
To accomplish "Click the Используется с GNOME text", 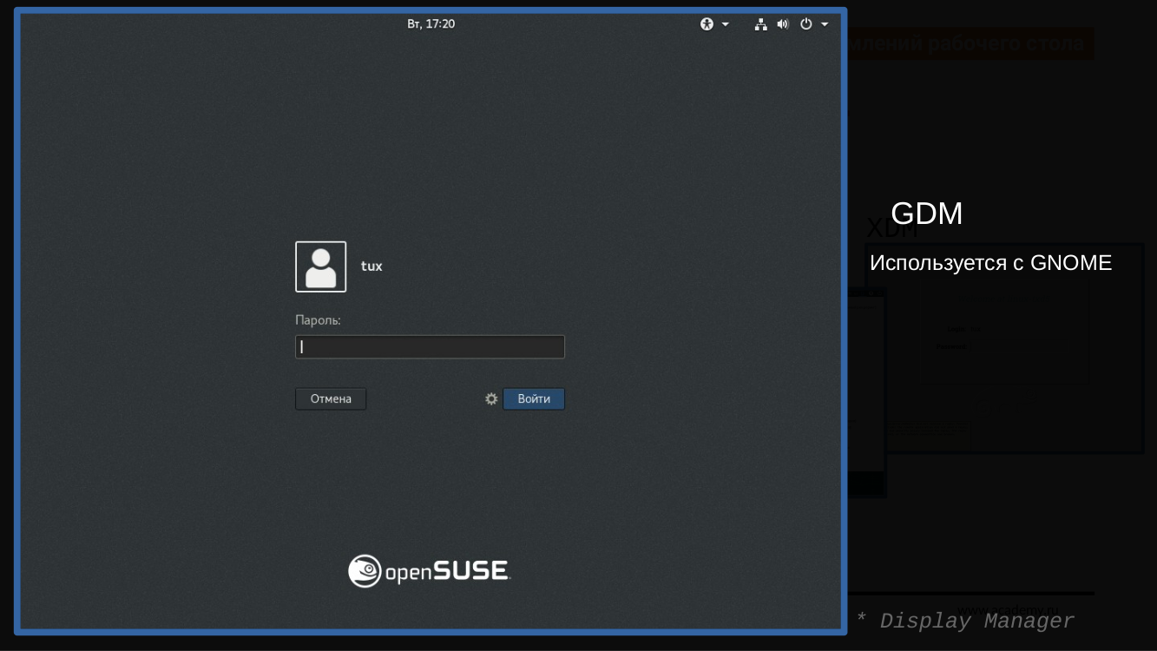I will click(990, 263).
